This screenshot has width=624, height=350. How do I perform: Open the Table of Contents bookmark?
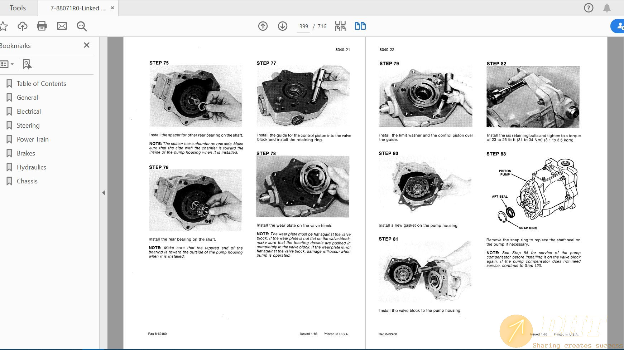41,83
